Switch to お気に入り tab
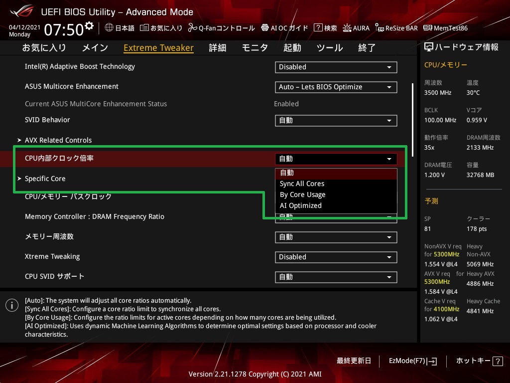510x383 pixels. pyautogui.click(x=44, y=48)
